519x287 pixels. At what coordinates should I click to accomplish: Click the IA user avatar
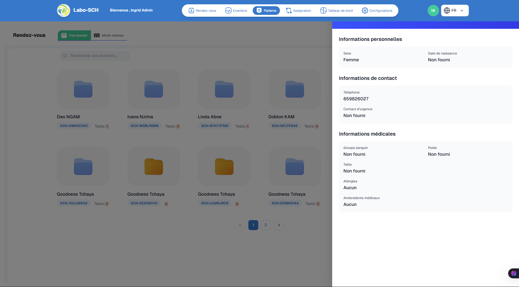pyautogui.click(x=433, y=11)
